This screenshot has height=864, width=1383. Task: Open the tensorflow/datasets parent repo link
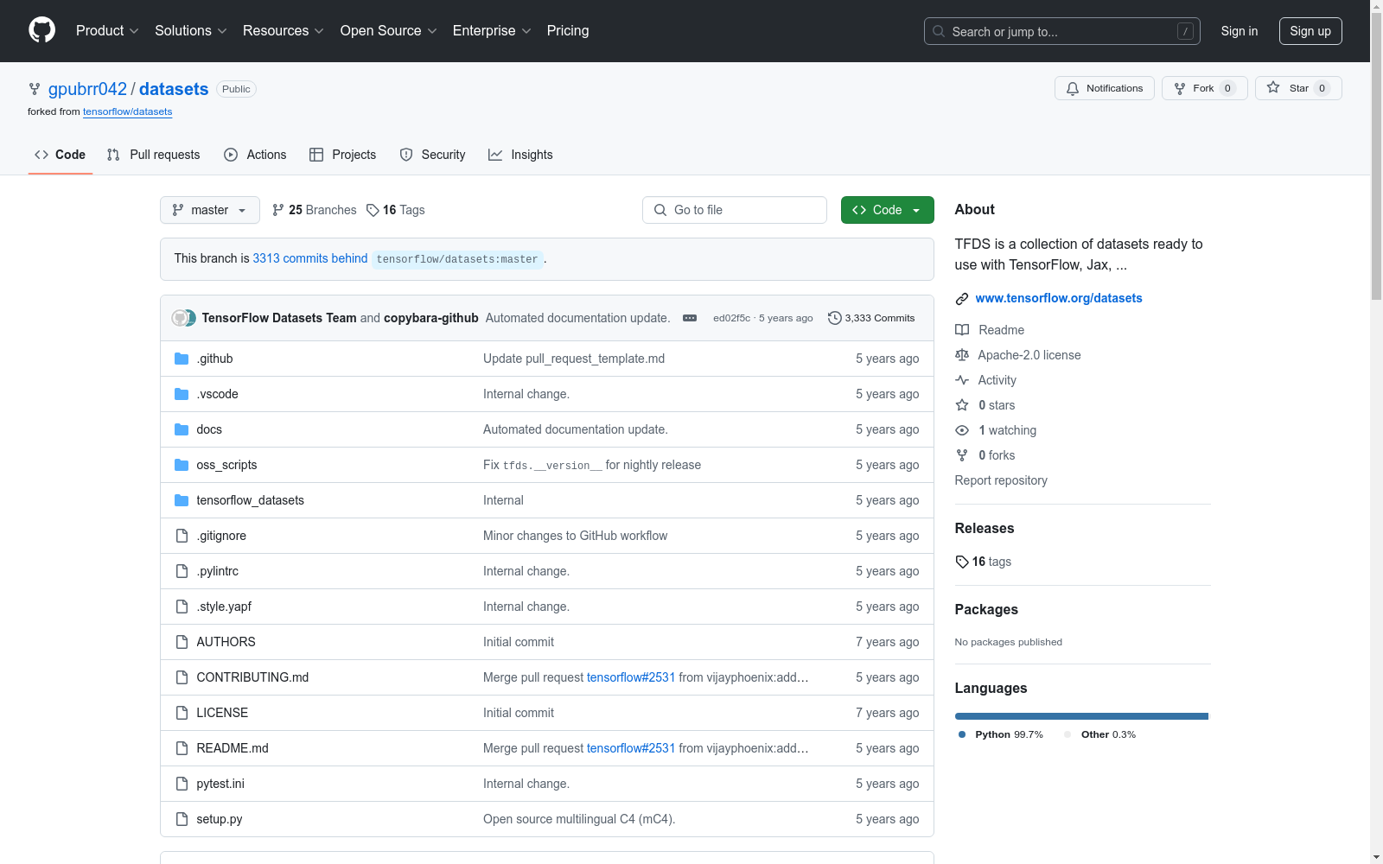coord(127,111)
